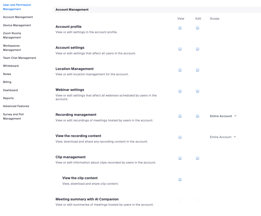
Task: Uncheck View for Recording management
Action: click(x=180, y=116)
